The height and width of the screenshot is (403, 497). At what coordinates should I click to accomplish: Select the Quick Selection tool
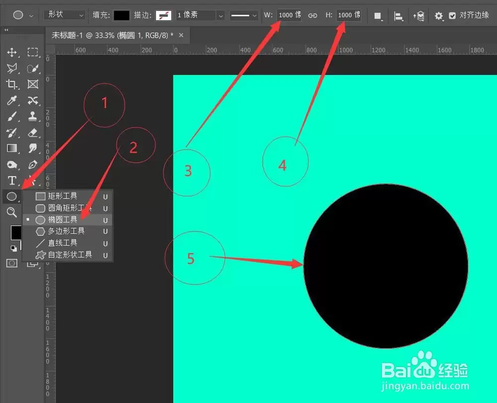(33, 68)
